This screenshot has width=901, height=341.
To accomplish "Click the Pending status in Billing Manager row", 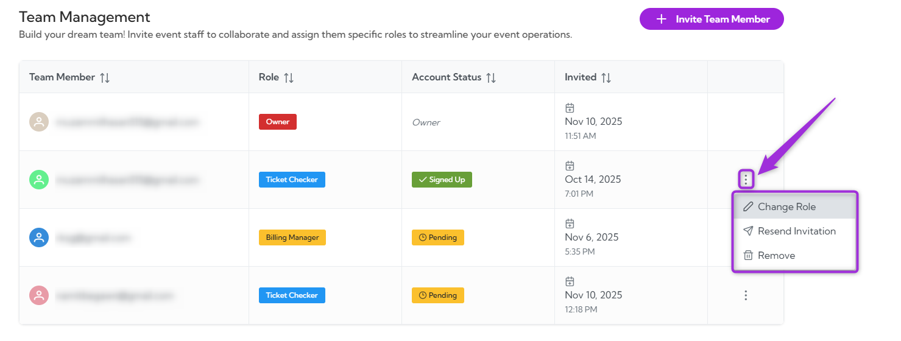I will tap(438, 237).
